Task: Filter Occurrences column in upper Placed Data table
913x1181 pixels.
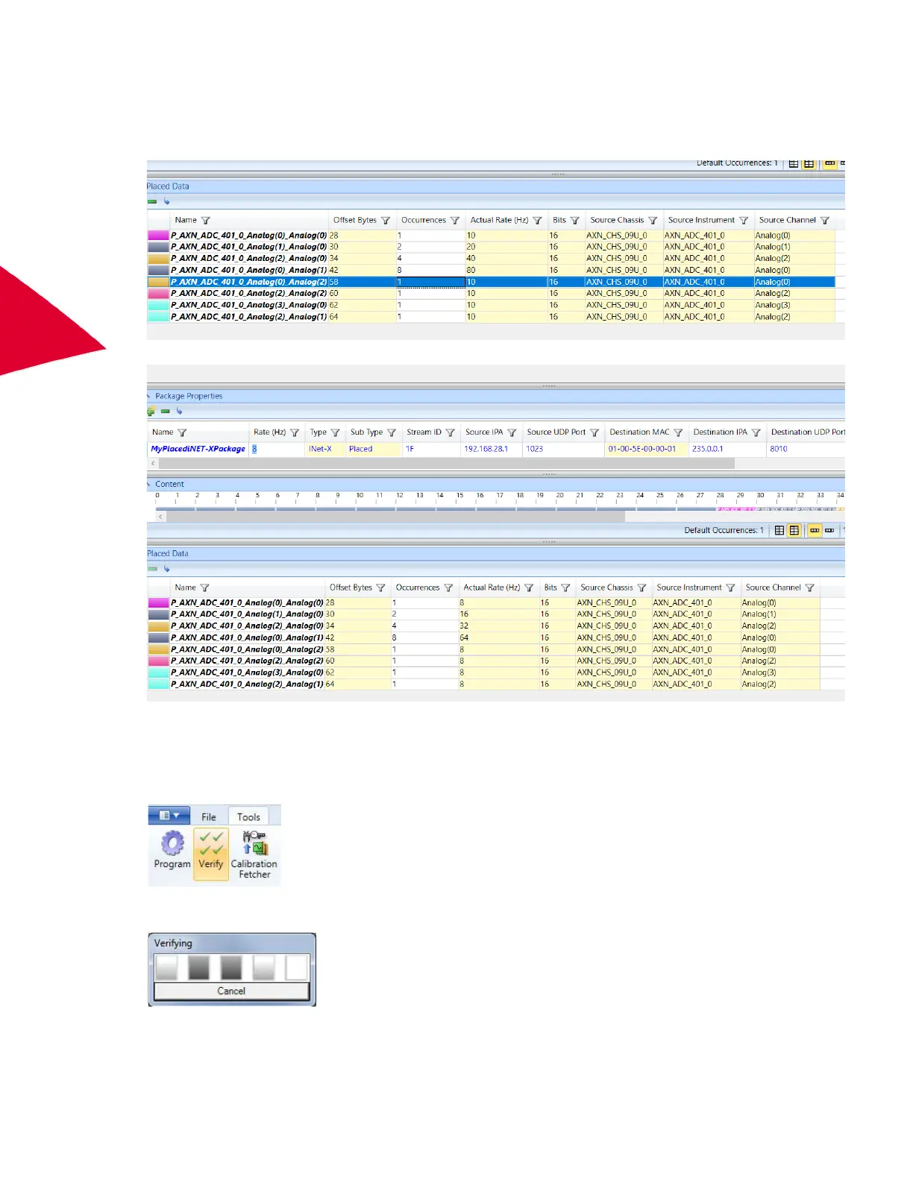Action: point(455,221)
